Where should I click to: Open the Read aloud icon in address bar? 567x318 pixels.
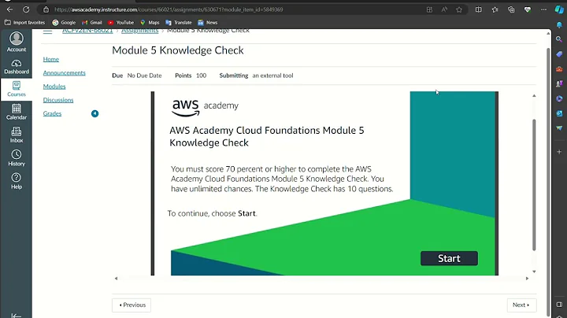coord(444,9)
